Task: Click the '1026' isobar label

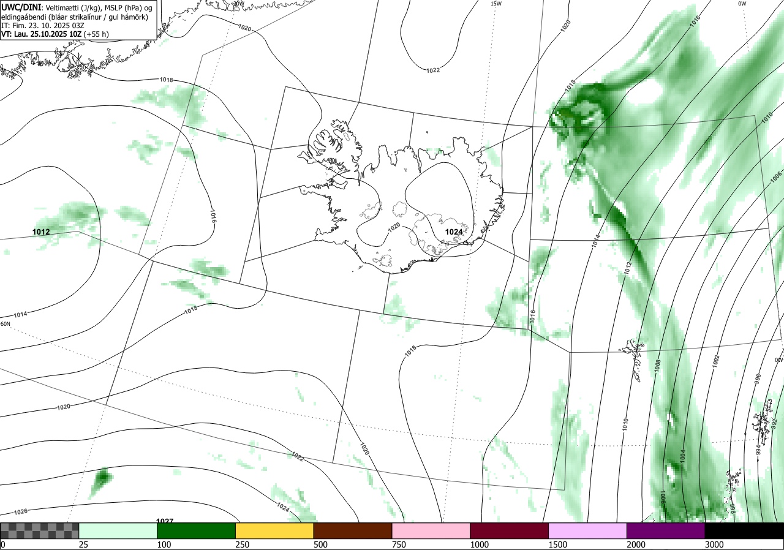Action: point(20,511)
